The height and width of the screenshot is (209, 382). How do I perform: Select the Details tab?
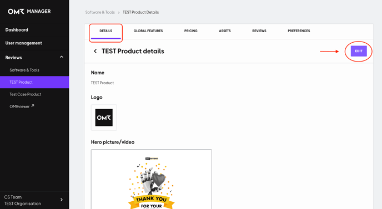105,31
